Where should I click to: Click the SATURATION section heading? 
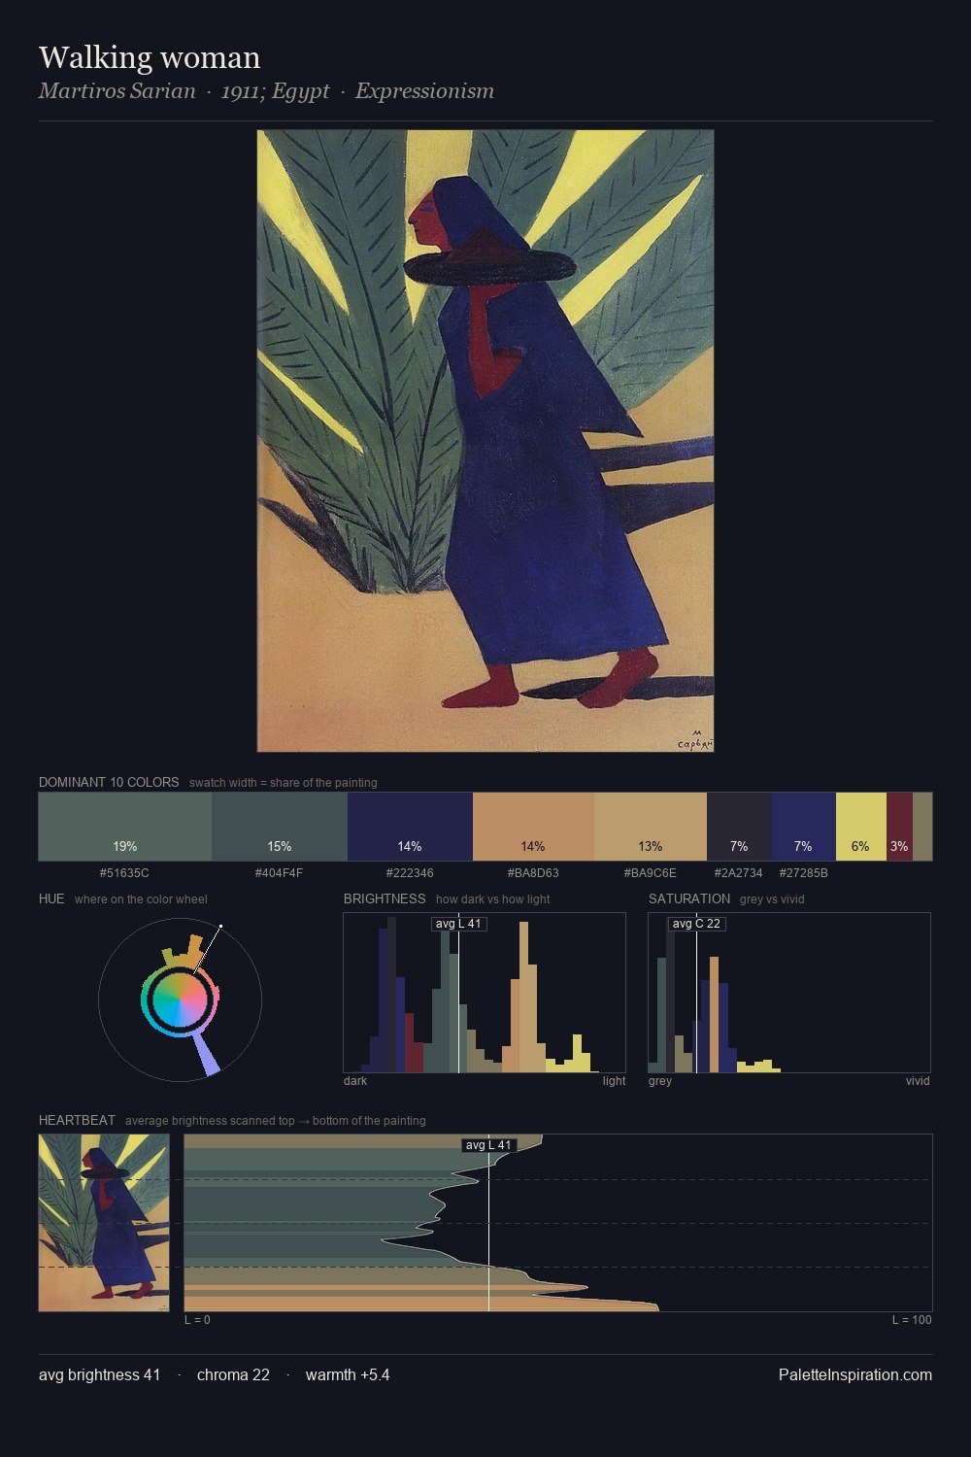689,898
